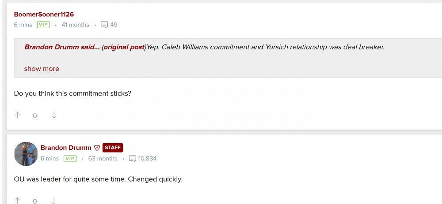
Task: Expand the quoted post with show more
Action: (x=42, y=69)
